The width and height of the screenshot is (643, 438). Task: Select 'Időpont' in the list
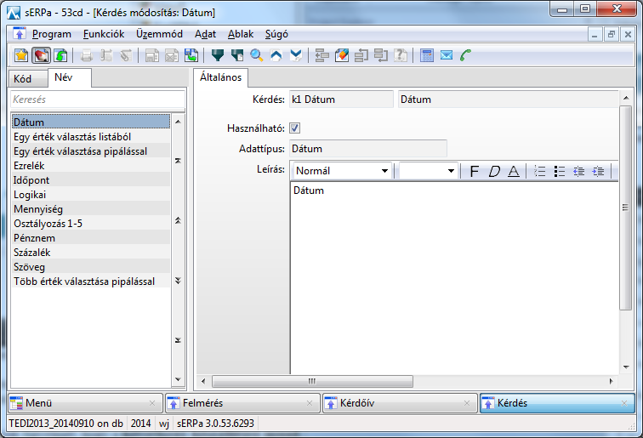point(91,180)
